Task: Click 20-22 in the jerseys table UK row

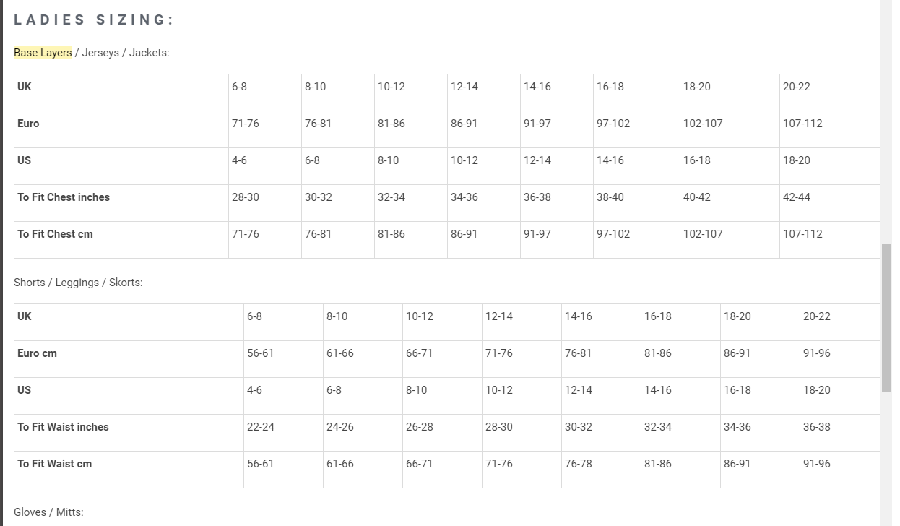Action: (x=796, y=87)
